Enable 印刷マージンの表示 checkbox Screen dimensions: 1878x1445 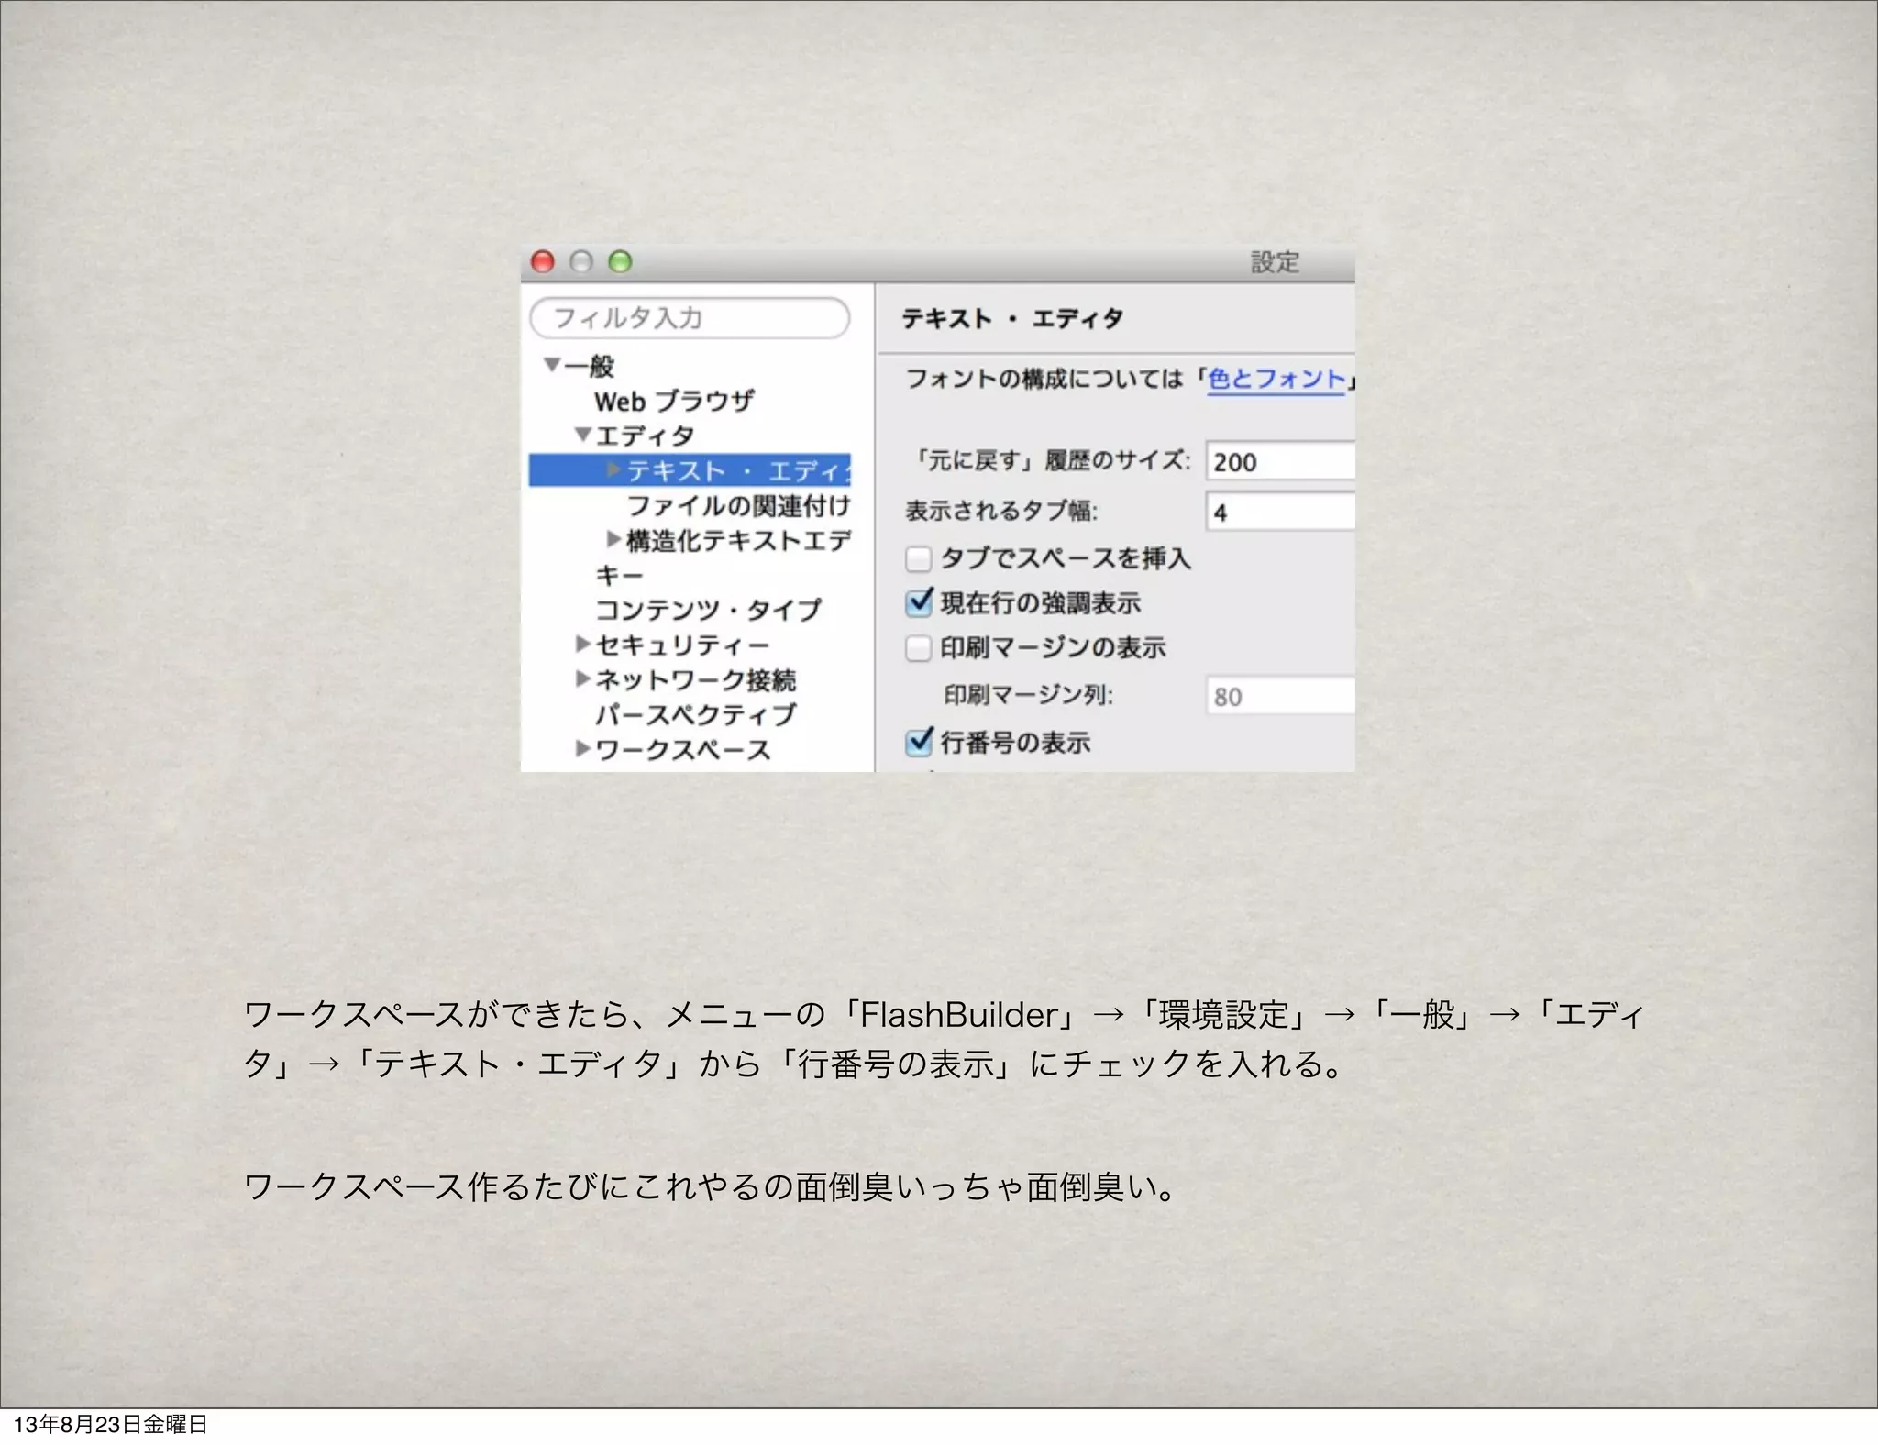point(918,648)
